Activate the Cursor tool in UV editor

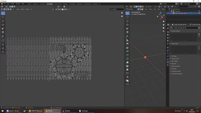click(3, 17)
